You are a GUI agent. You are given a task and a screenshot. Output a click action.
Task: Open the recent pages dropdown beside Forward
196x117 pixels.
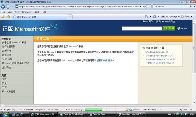pyautogui.click(x=12, y=6)
